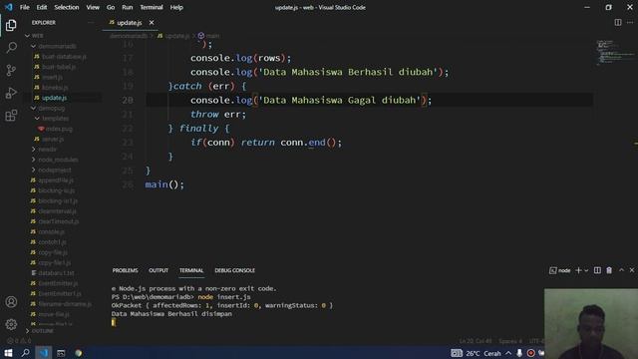638x359 pixels.
Task: Open the Selection menu
Action: tap(67, 7)
